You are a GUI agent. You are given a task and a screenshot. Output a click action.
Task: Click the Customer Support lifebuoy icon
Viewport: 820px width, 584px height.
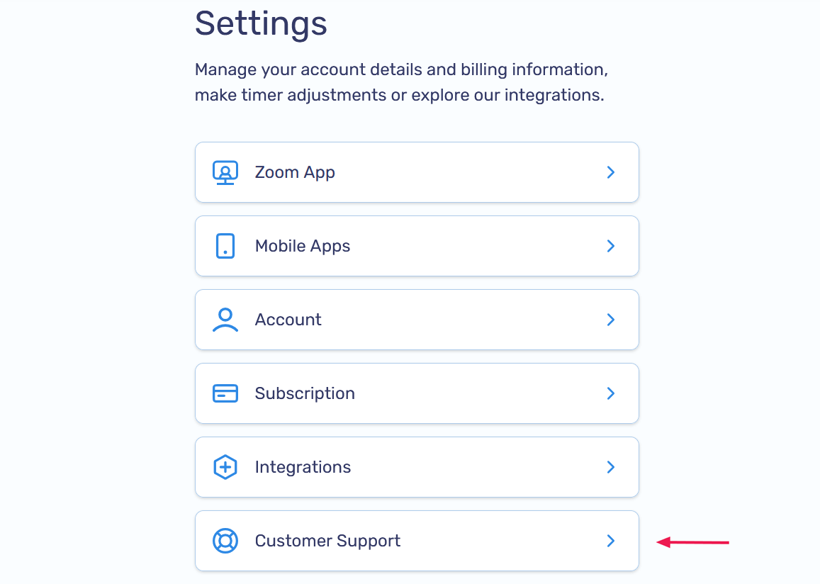225,541
